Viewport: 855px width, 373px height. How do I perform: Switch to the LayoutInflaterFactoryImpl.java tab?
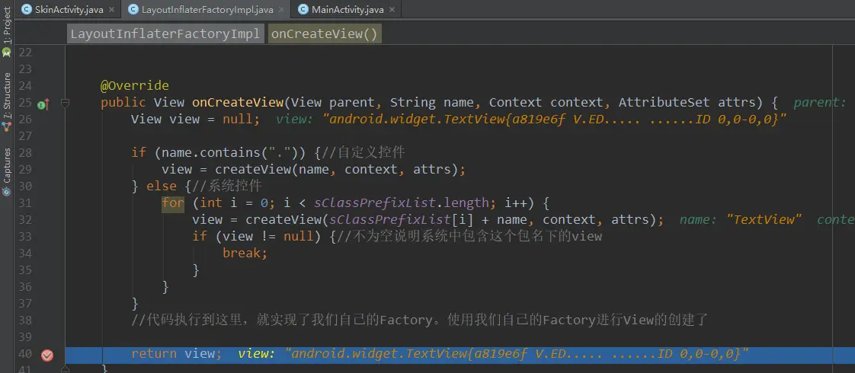click(x=207, y=9)
